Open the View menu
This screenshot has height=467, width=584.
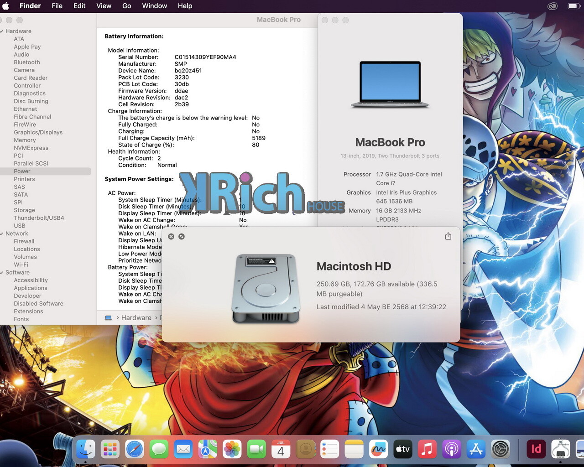click(104, 6)
